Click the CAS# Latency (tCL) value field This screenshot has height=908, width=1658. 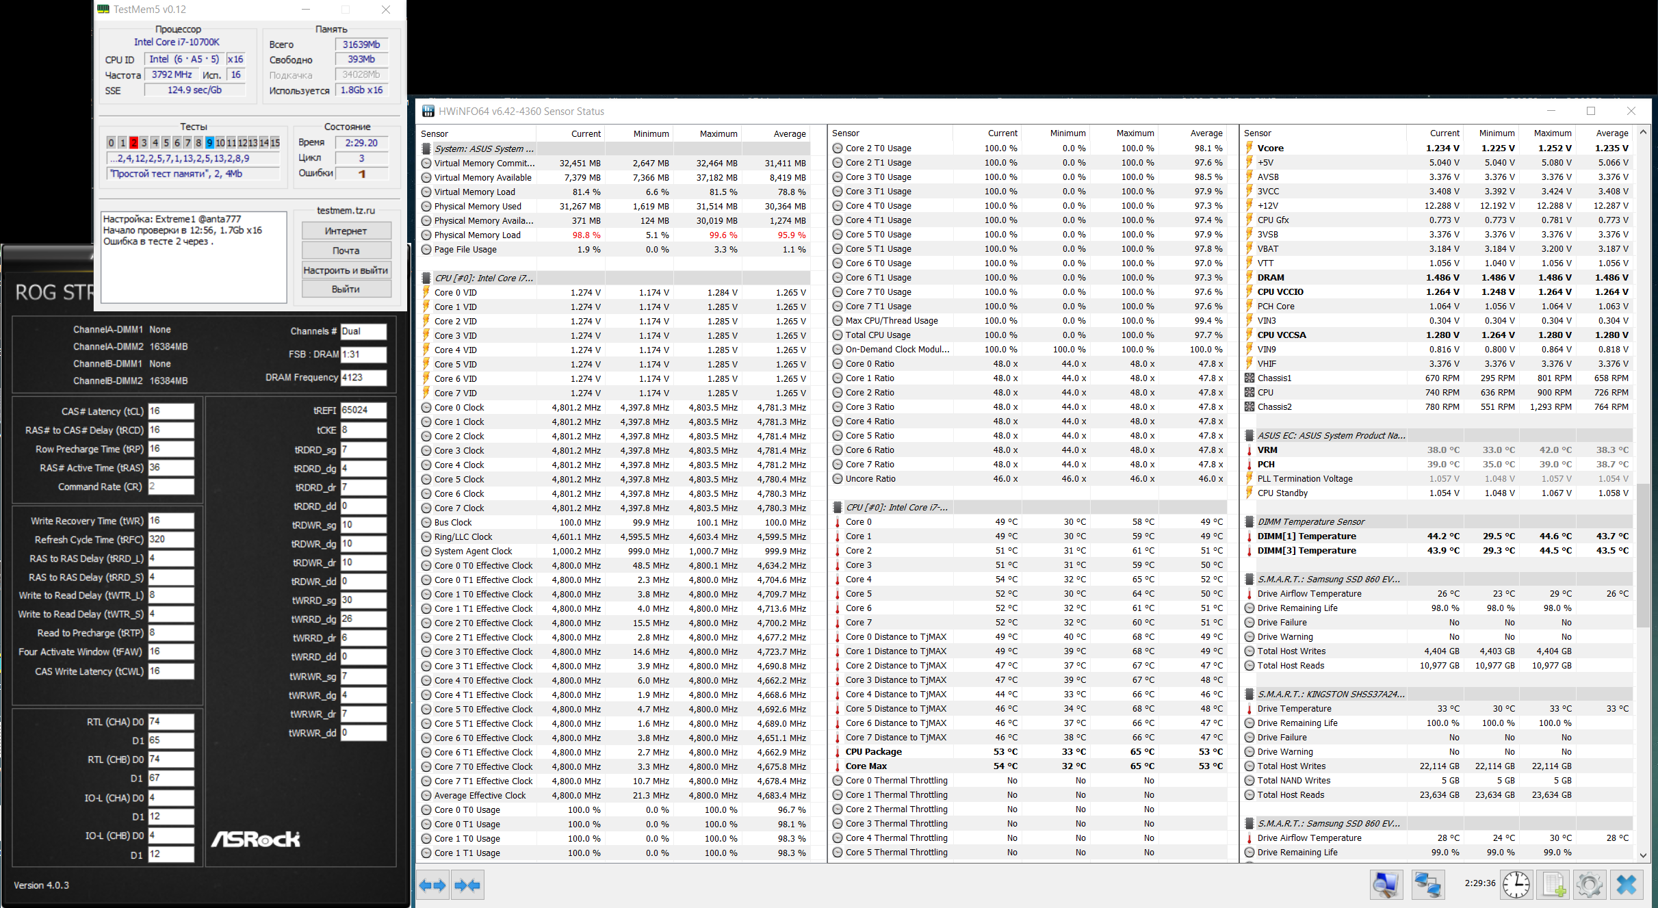click(x=170, y=411)
